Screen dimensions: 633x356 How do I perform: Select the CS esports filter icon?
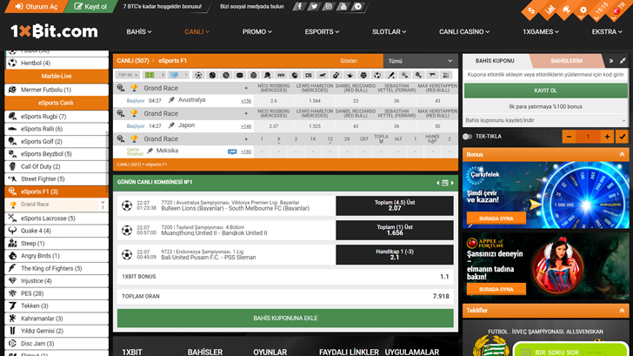click(x=309, y=75)
